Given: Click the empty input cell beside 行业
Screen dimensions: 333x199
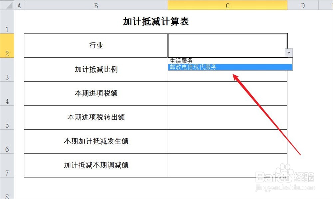Looking at the screenshot, I should [227, 43].
